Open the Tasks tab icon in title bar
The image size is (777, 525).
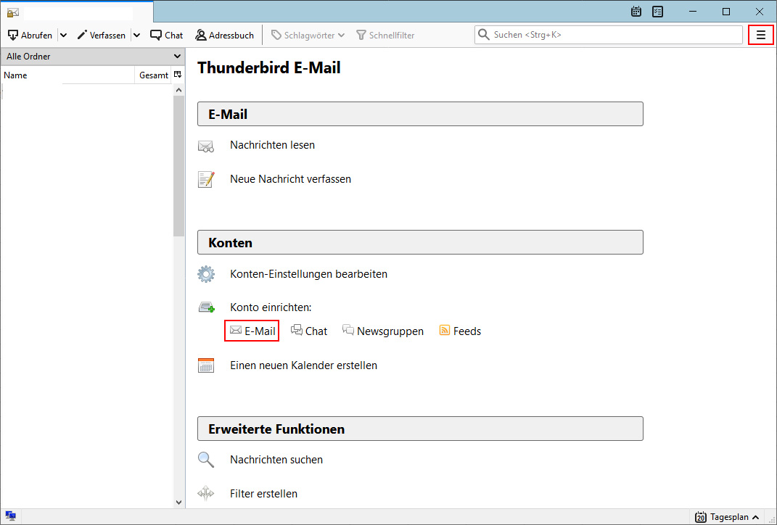point(657,12)
